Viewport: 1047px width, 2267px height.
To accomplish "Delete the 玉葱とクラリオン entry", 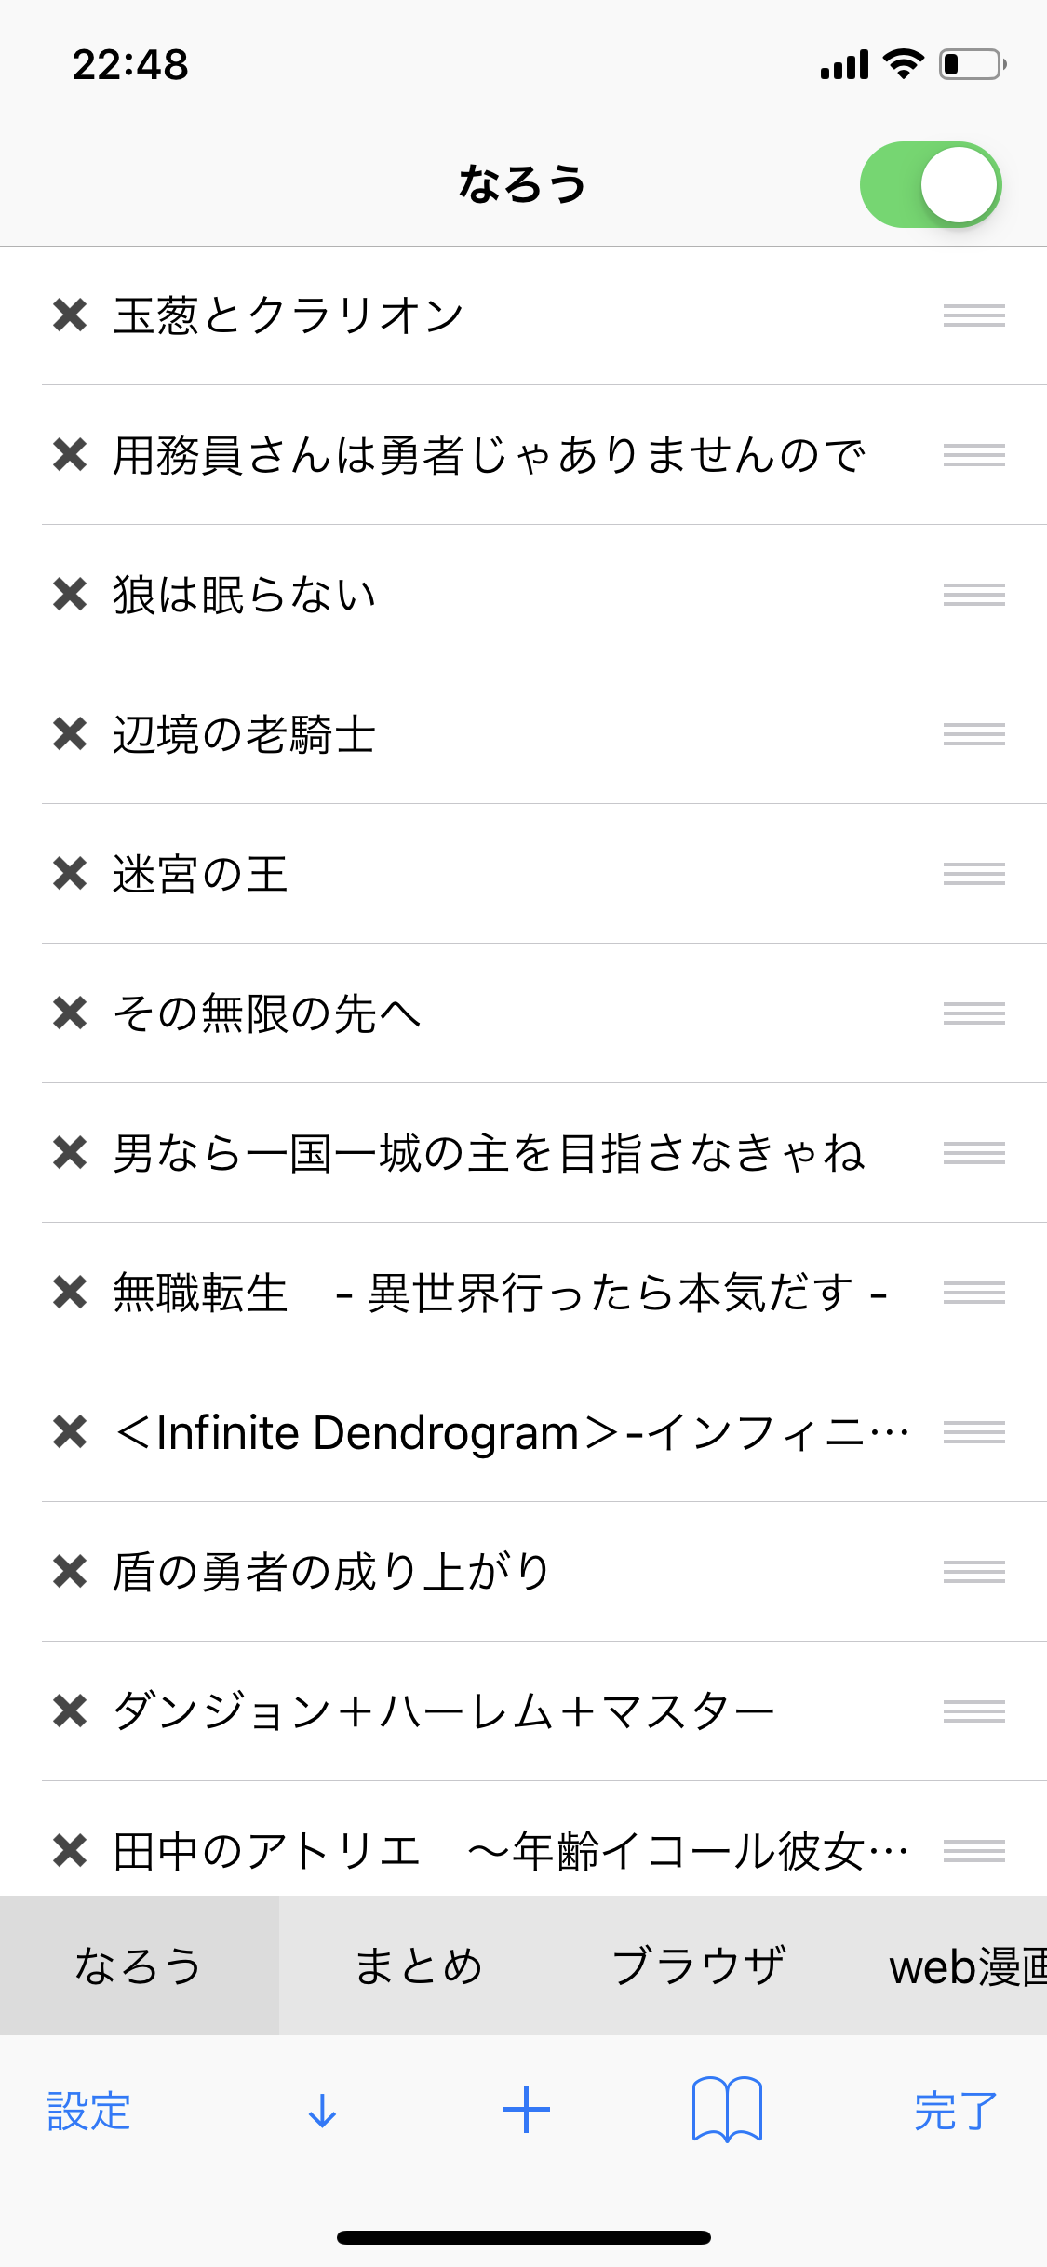I will 70,315.
